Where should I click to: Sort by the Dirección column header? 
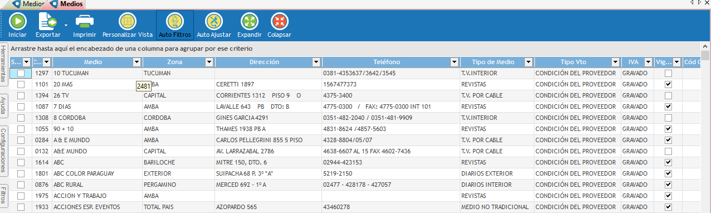[x=264, y=62]
